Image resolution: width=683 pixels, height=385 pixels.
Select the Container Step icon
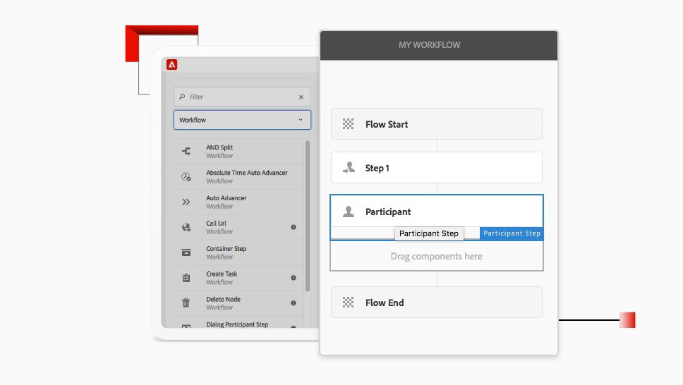[186, 252]
